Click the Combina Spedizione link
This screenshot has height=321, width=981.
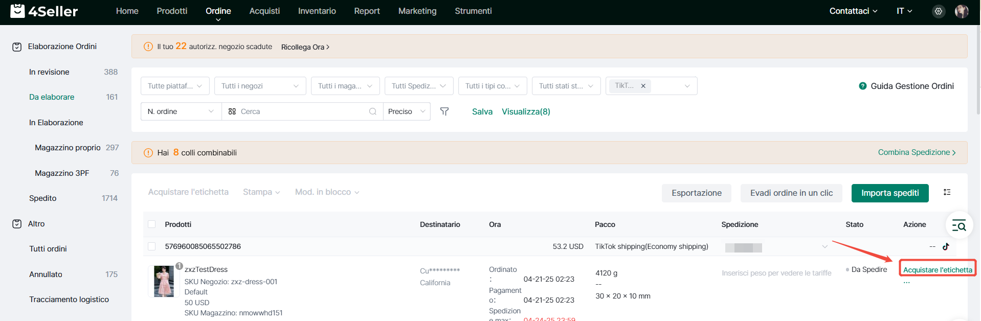pyautogui.click(x=916, y=152)
